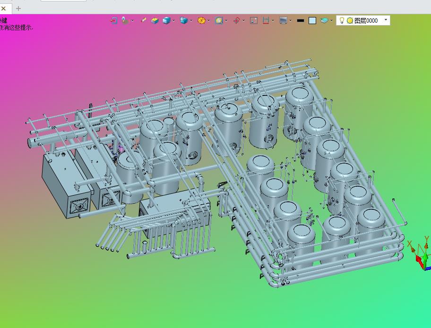The width and height of the screenshot is (431, 328).
Task: Click the orange mesh sphere icon
Action: (x=201, y=21)
